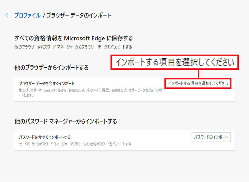Click heading 他のブラウザーからインポートする

51,68
